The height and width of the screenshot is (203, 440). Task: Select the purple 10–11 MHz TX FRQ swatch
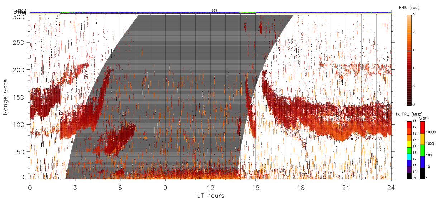pyautogui.click(x=409, y=169)
